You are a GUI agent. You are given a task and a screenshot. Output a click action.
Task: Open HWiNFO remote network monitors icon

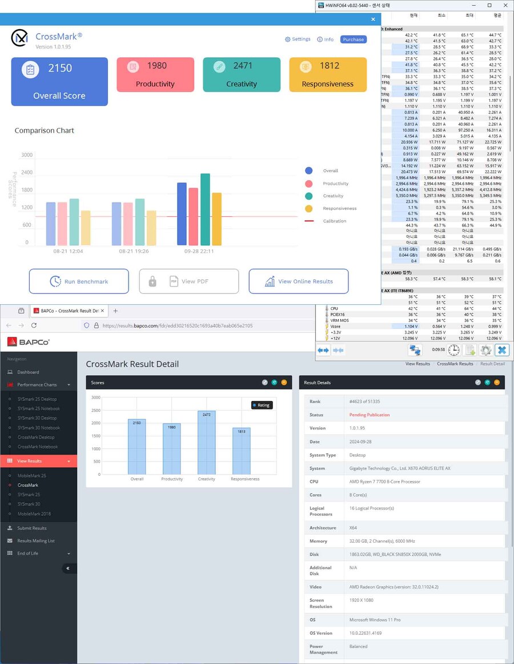pyautogui.click(x=415, y=350)
